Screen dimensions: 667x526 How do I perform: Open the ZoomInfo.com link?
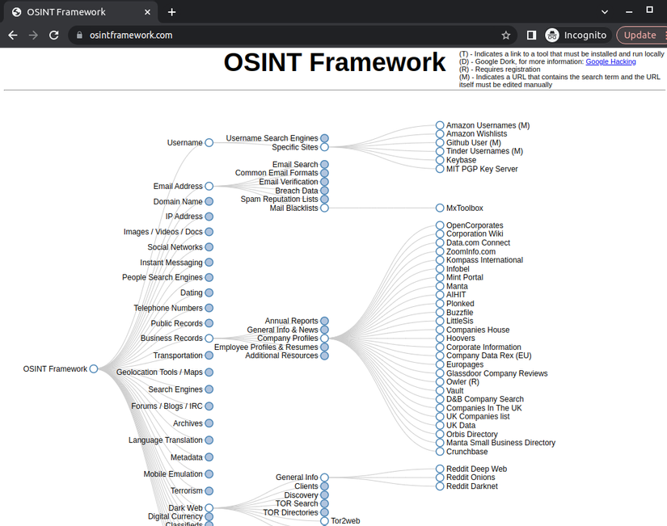pos(471,251)
